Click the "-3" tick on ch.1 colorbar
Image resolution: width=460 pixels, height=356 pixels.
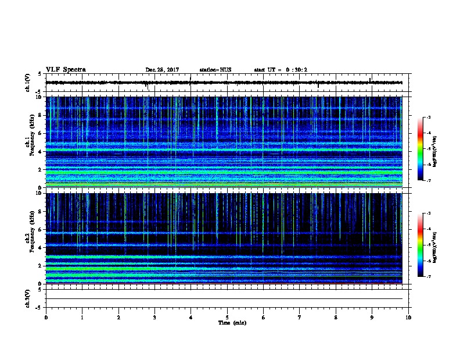click(x=428, y=118)
